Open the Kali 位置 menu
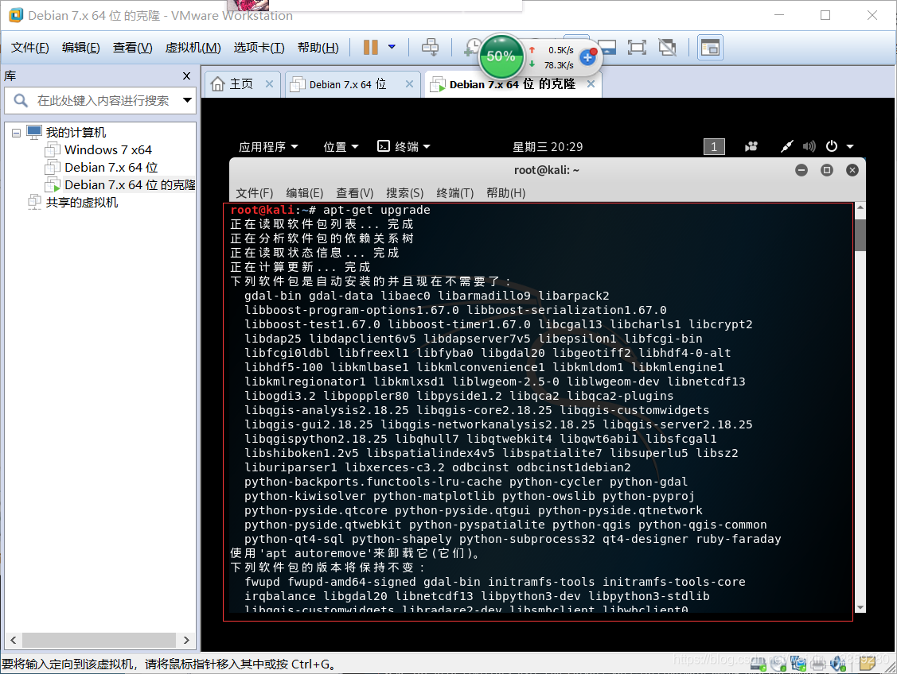The image size is (897, 674). pyautogui.click(x=341, y=147)
